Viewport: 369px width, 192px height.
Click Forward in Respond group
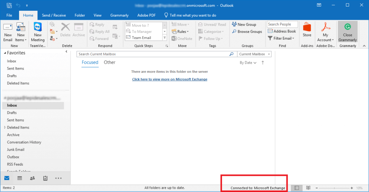[x=99, y=39]
